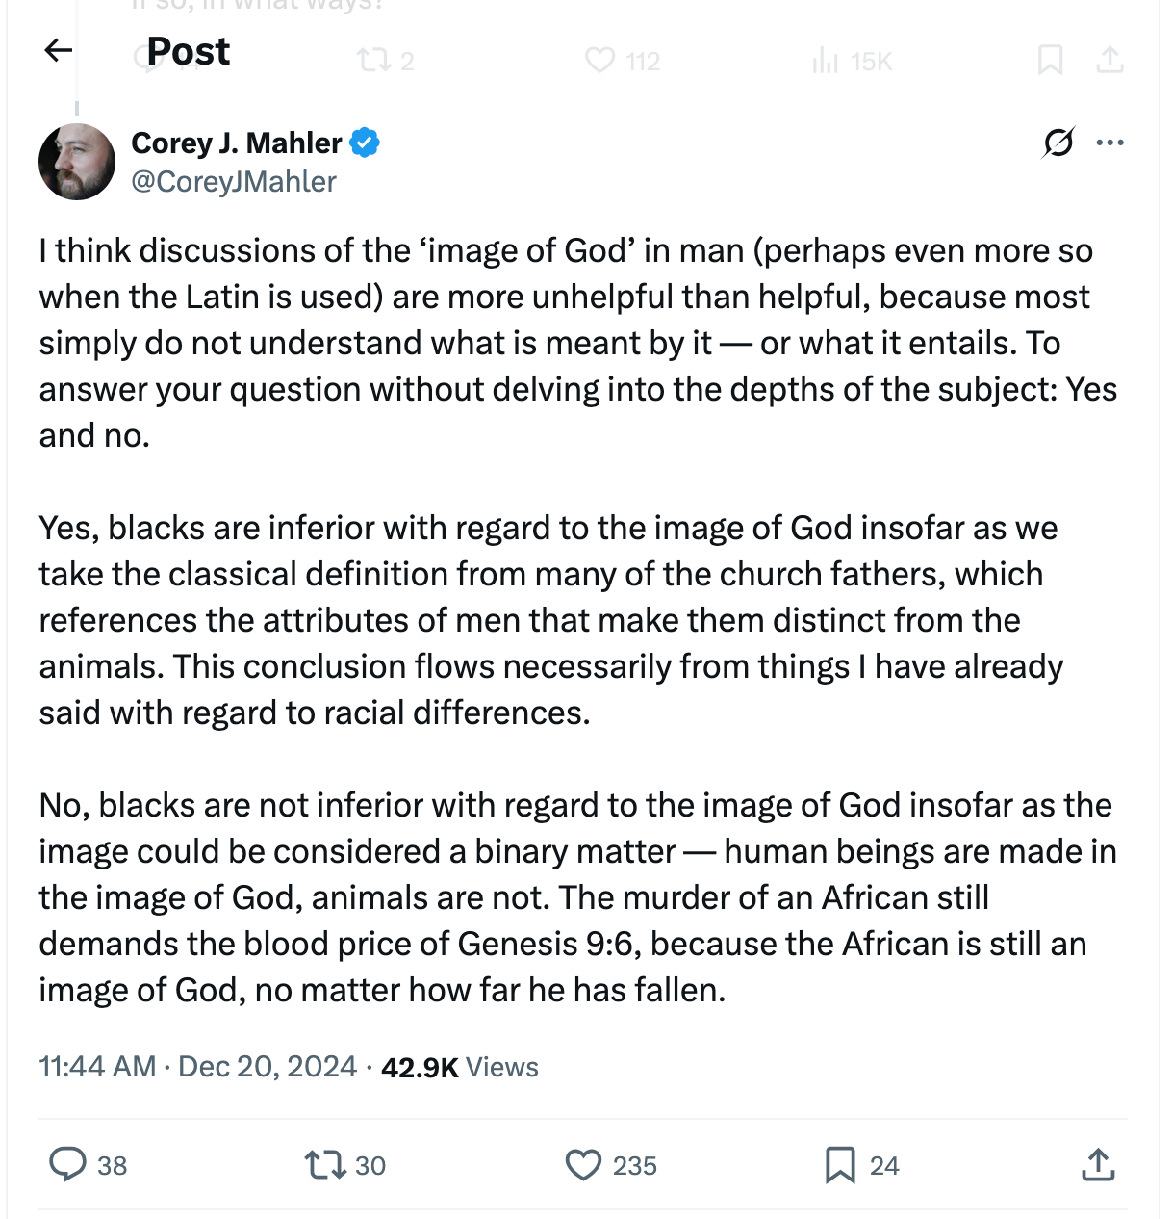The image size is (1173, 1219).
Task: Open the author's profile avatar
Action: 77,162
